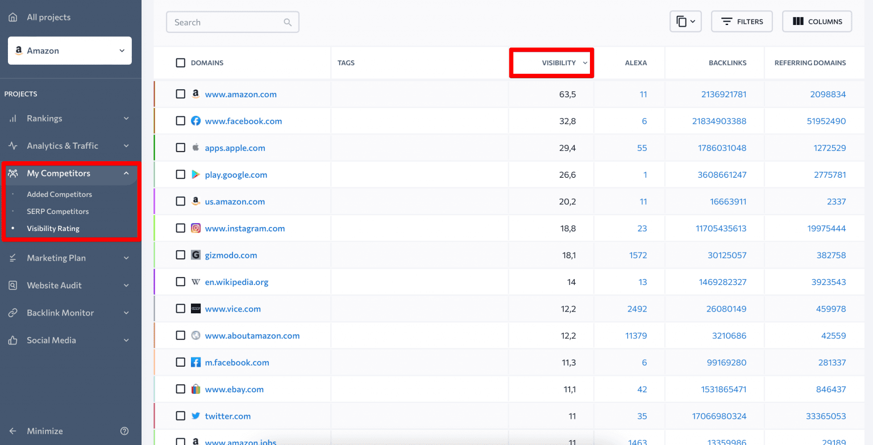
Task: Click the globe favicon beside www.aboutamazon.com
Action: coord(196,335)
